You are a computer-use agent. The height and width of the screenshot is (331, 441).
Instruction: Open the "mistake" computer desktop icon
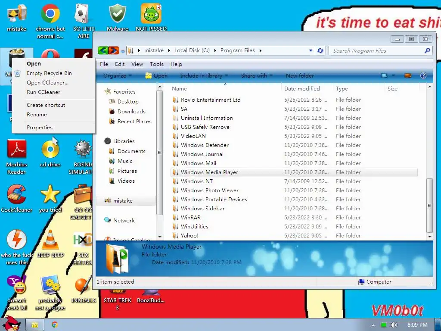click(17, 18)
